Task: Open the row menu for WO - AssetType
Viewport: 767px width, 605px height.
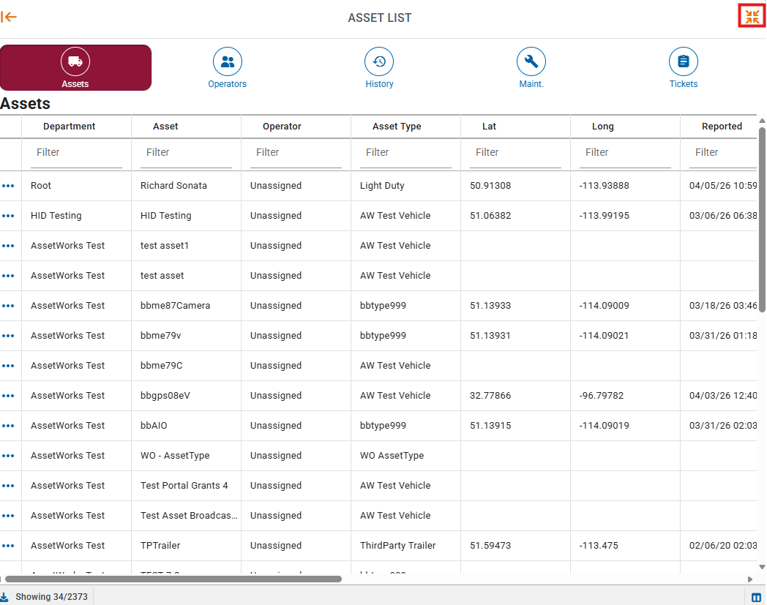Action: 8,456
